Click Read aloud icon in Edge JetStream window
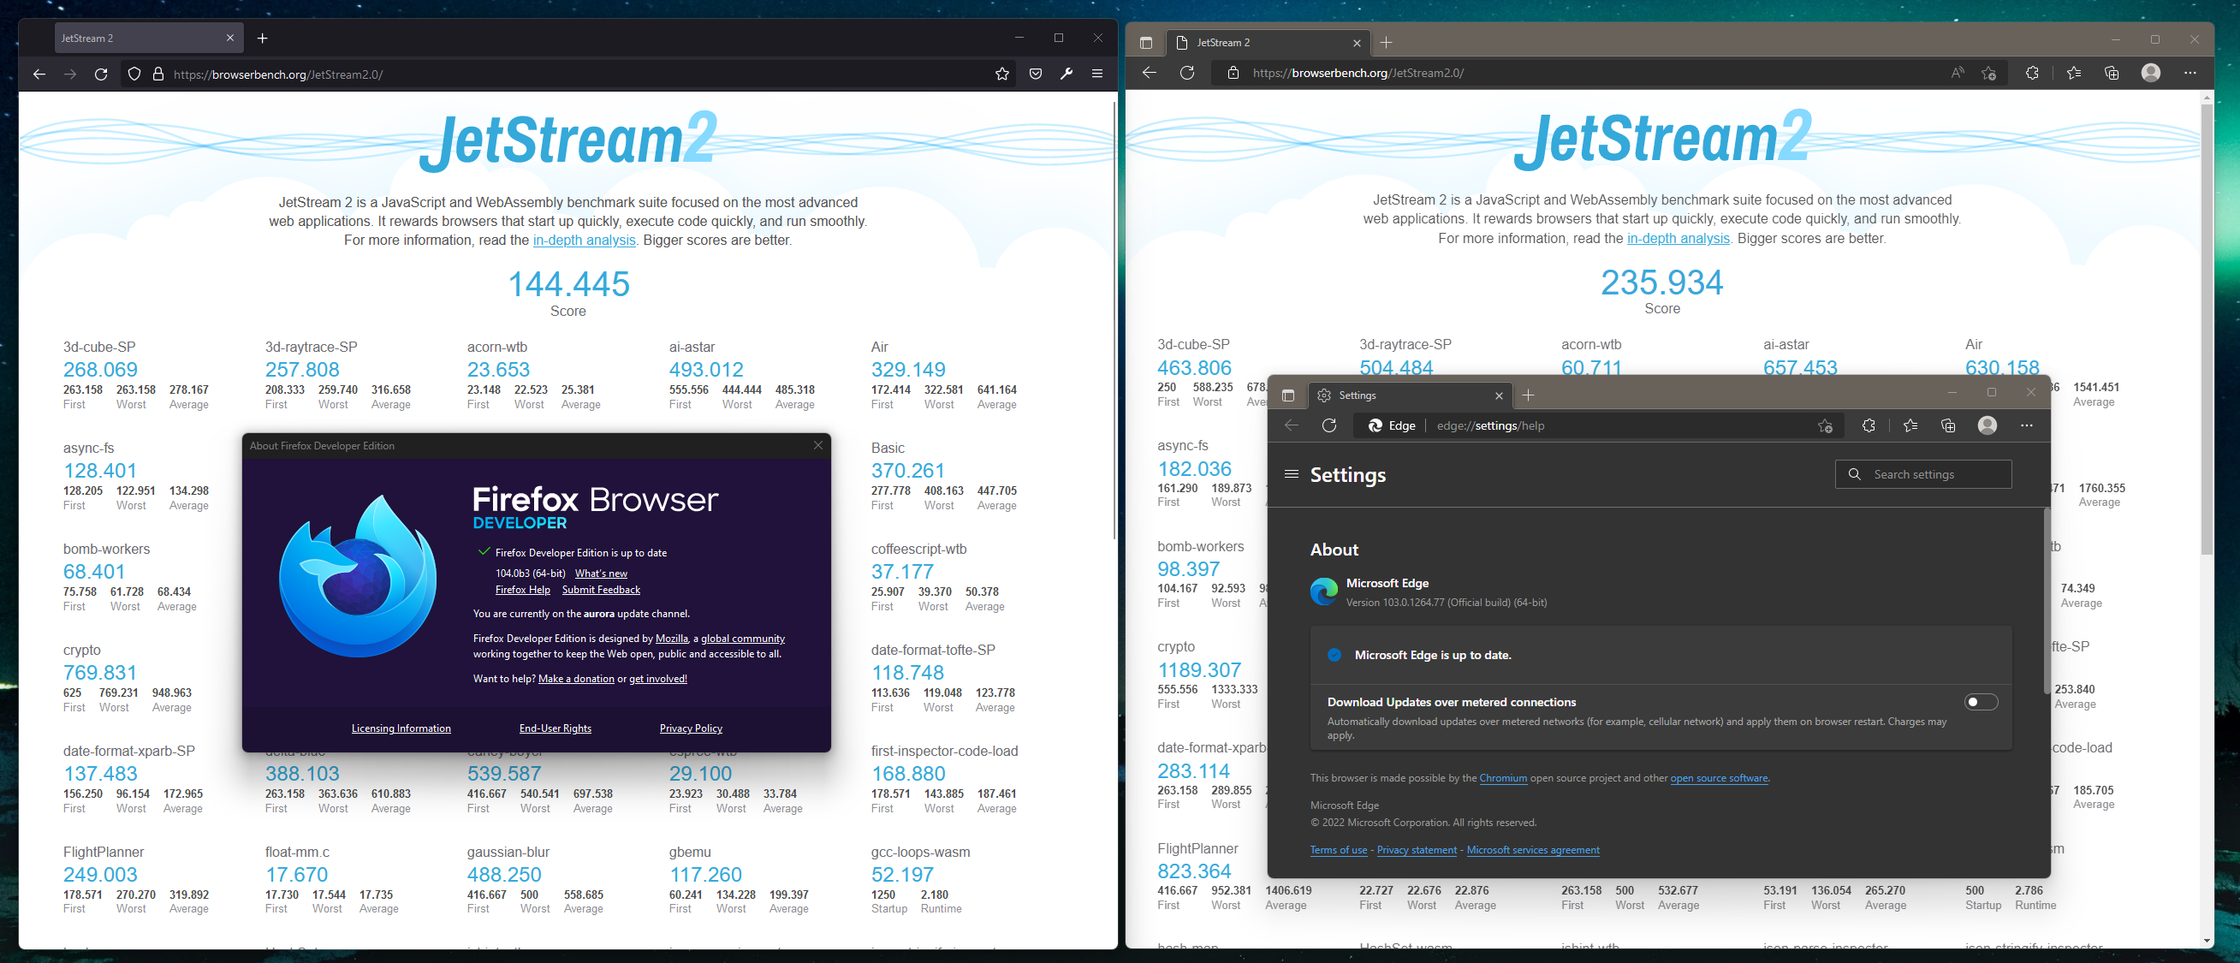Screen dimensions: 2240x963 click(x=1958, y=73)
